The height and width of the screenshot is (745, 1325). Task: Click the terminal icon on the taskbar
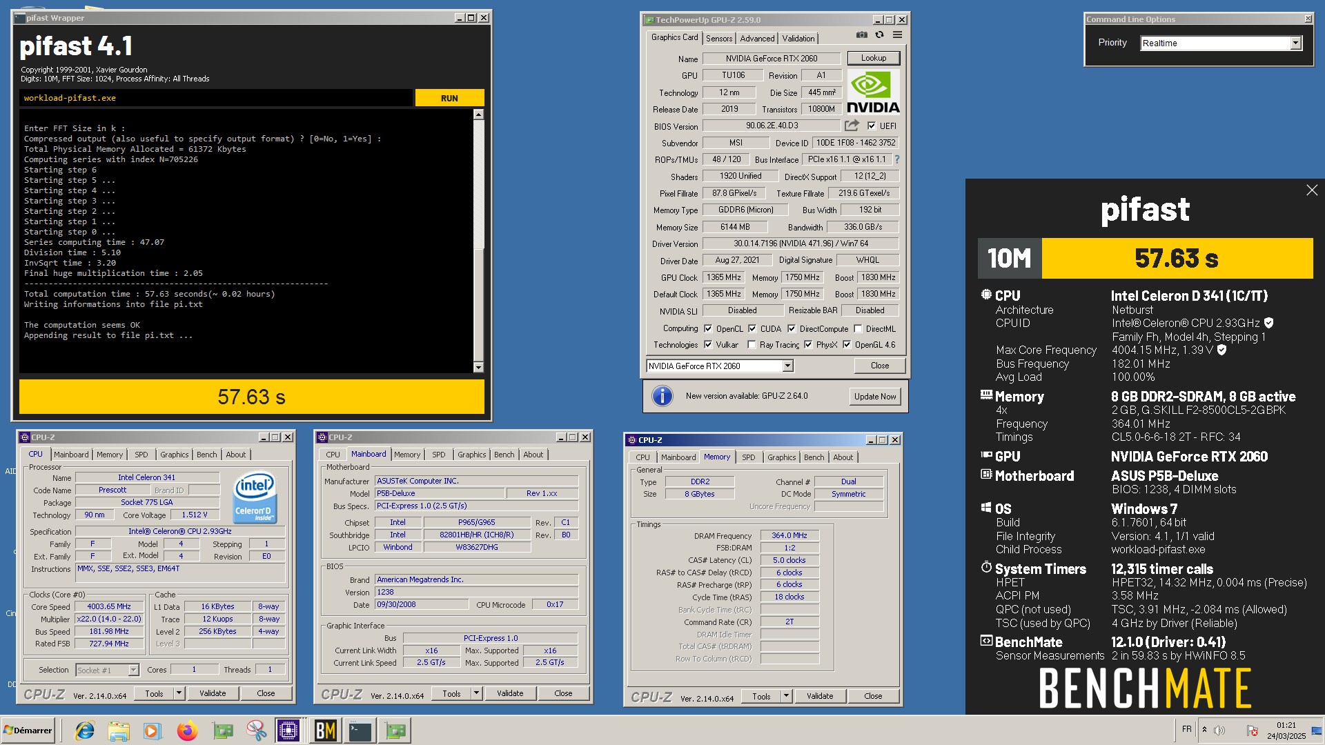[x=360, y=731]
